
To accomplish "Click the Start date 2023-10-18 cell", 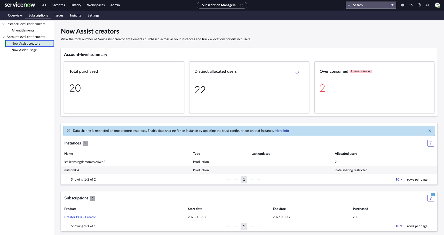I will pyautogui.click(x=197, y=217).
